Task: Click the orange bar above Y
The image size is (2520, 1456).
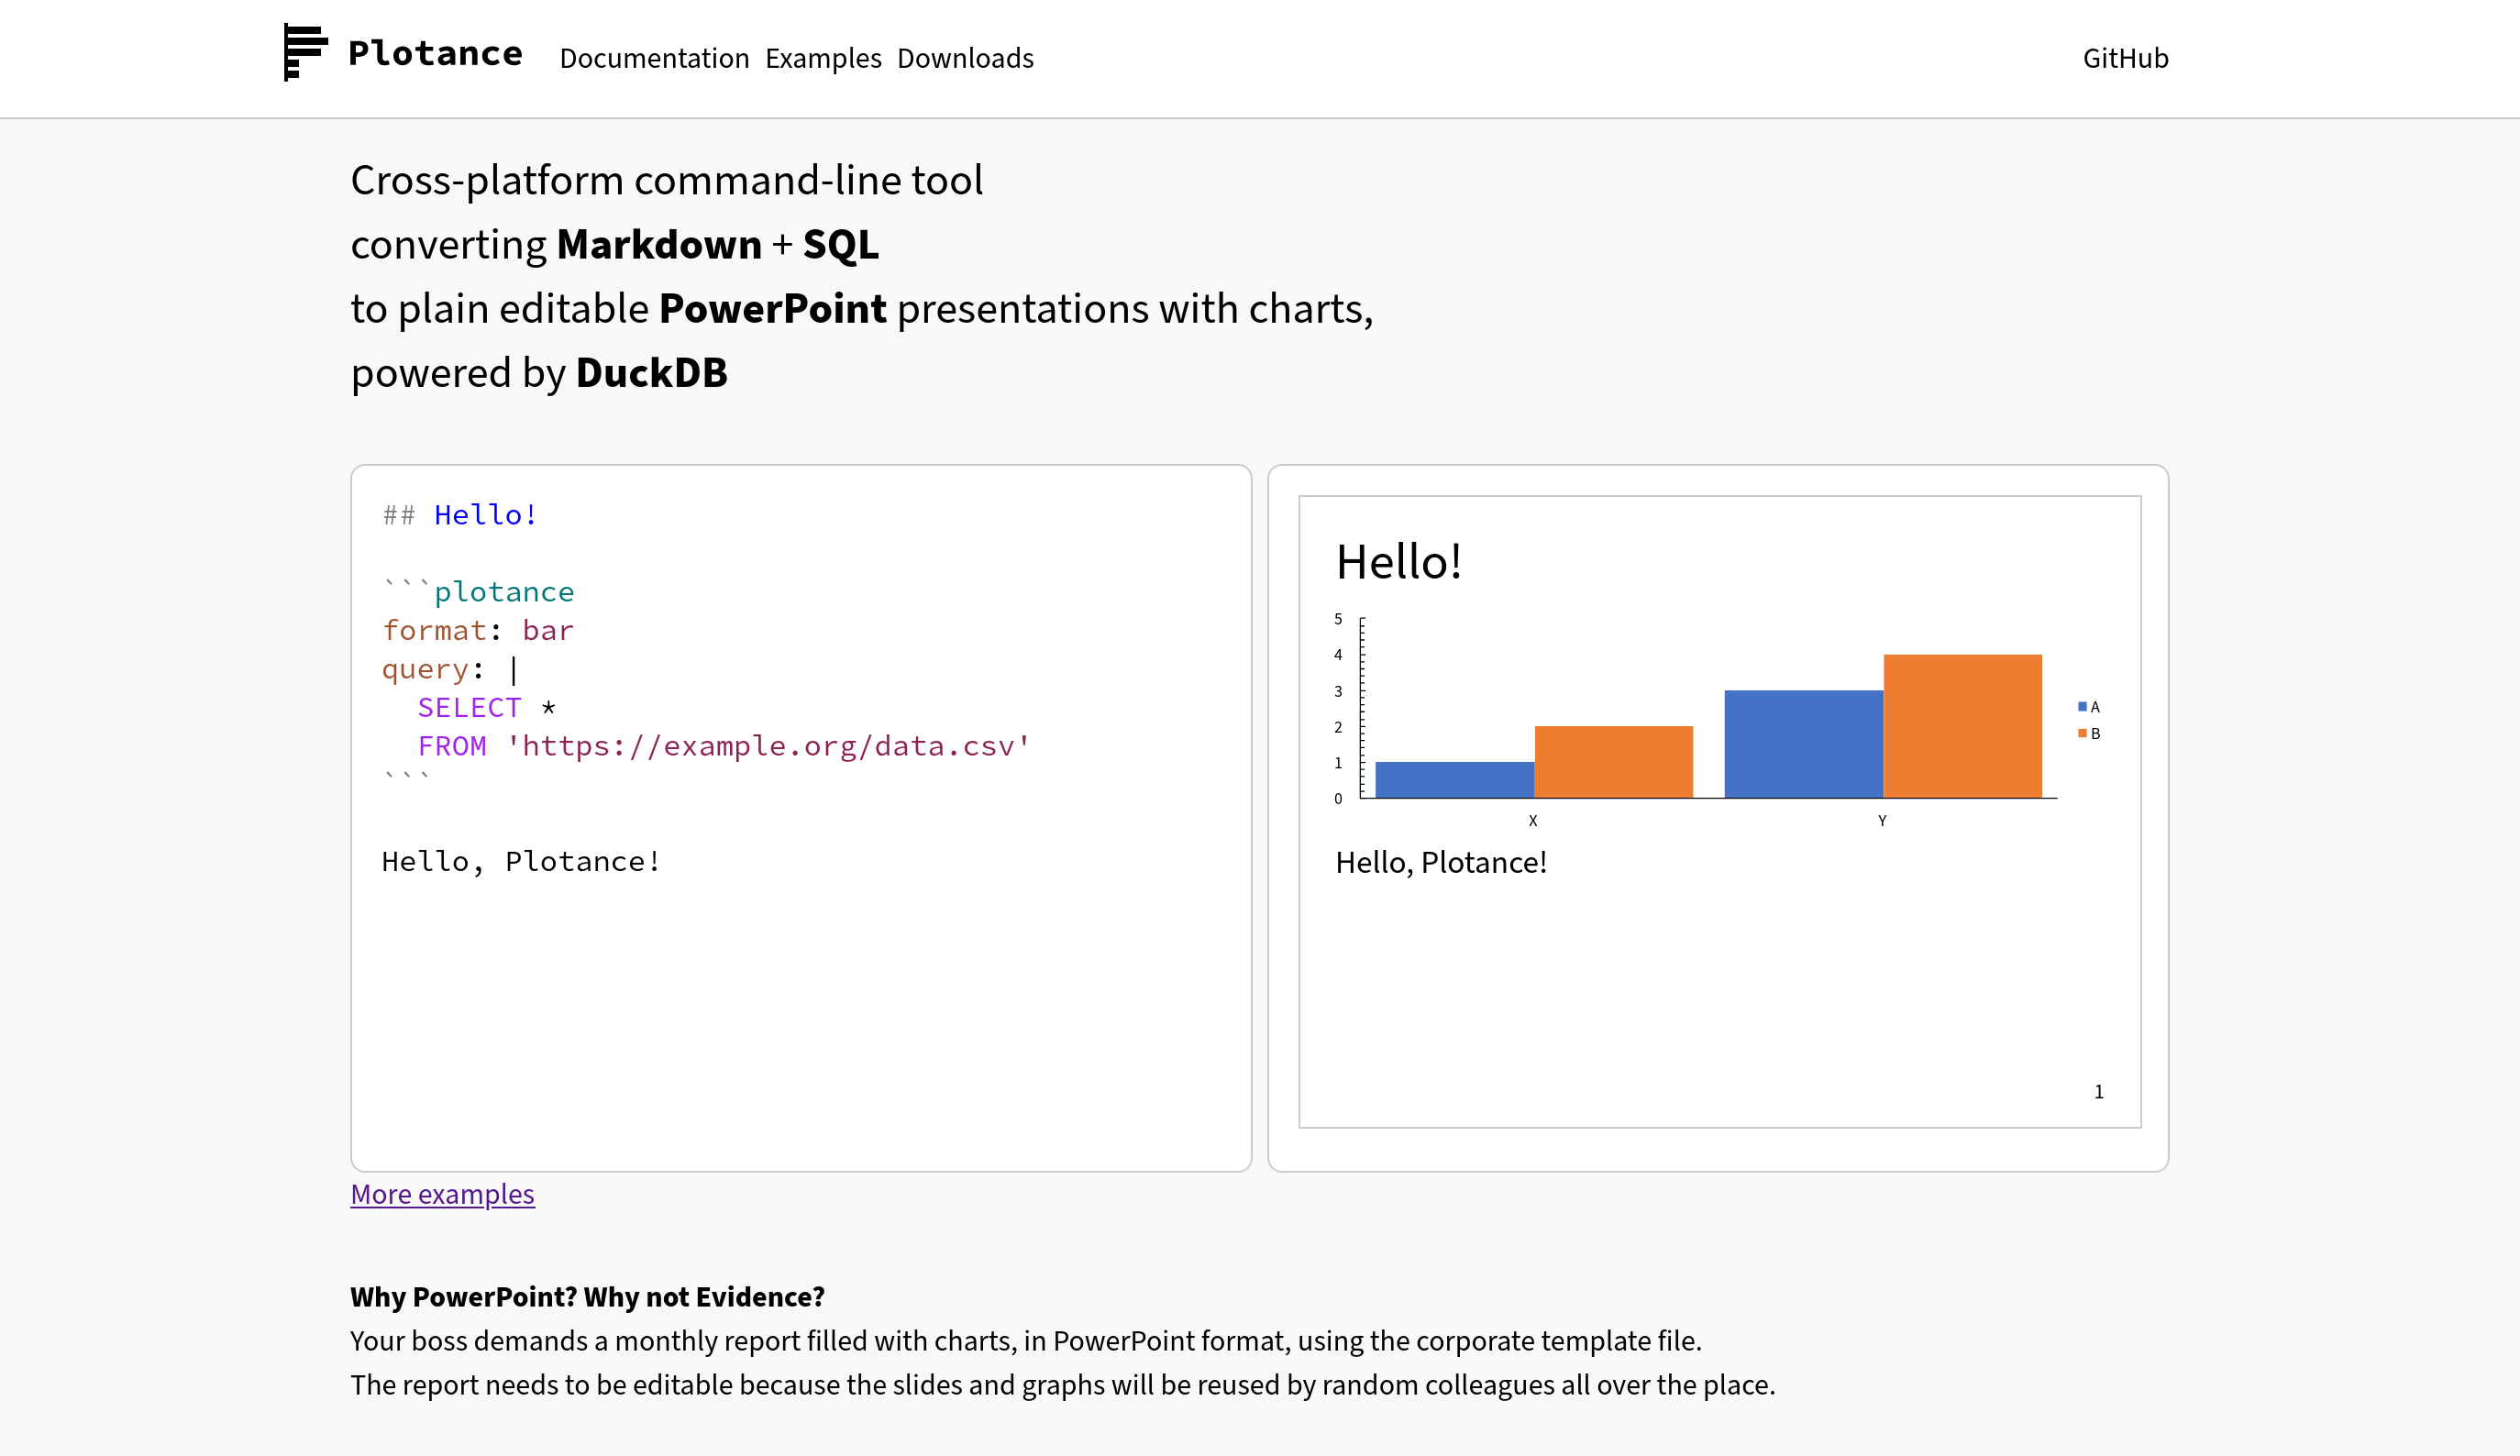Action: (x=1963, y=726)
